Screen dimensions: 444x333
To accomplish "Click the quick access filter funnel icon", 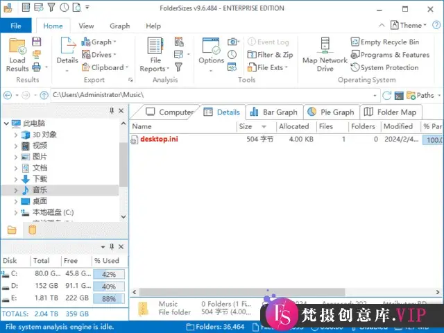I will 51,8.
